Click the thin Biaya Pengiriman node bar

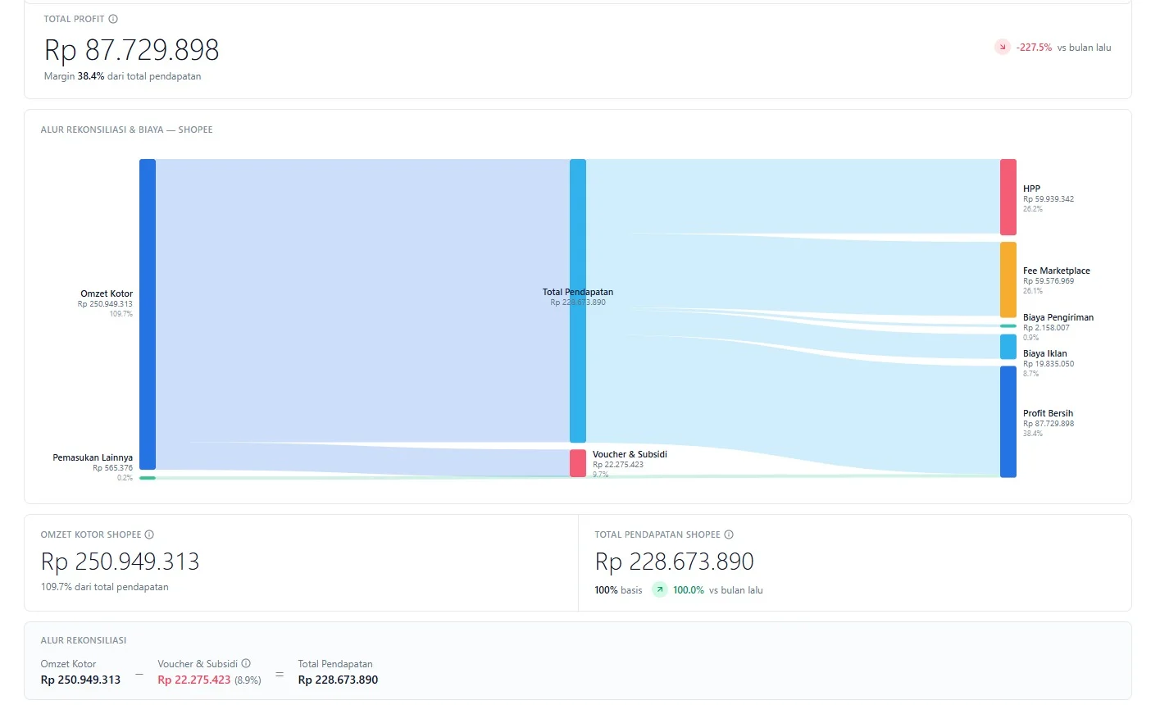pyautogui.click(x=1008, y=326)
